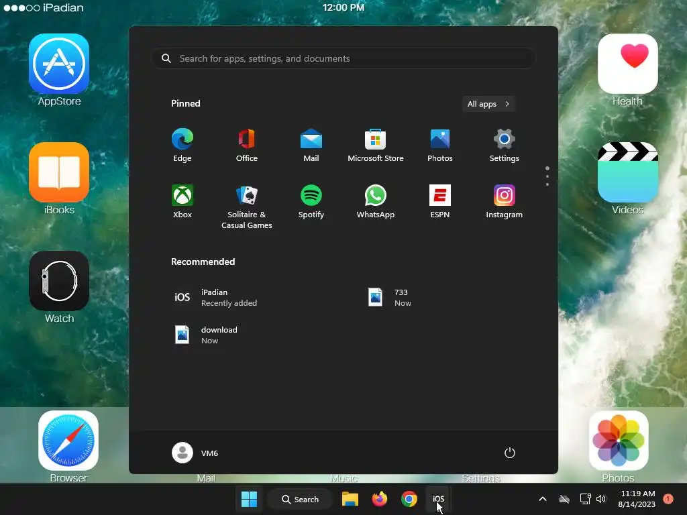Launch ESPN from pinned apps

440,201
